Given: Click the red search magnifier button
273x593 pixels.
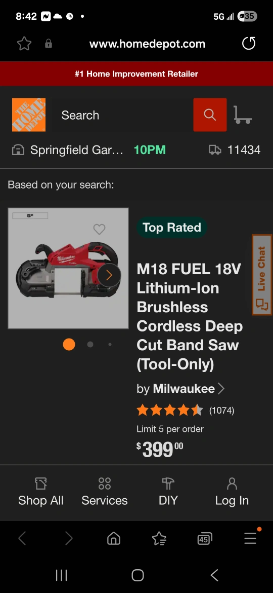Looking at the screenshot, I should tap(210, 115).
